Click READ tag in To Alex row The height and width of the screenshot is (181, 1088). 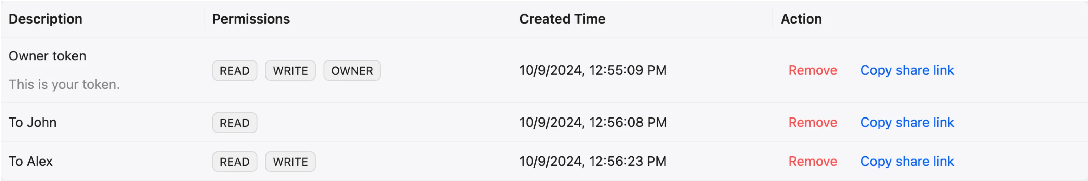(x=234, y=162)
